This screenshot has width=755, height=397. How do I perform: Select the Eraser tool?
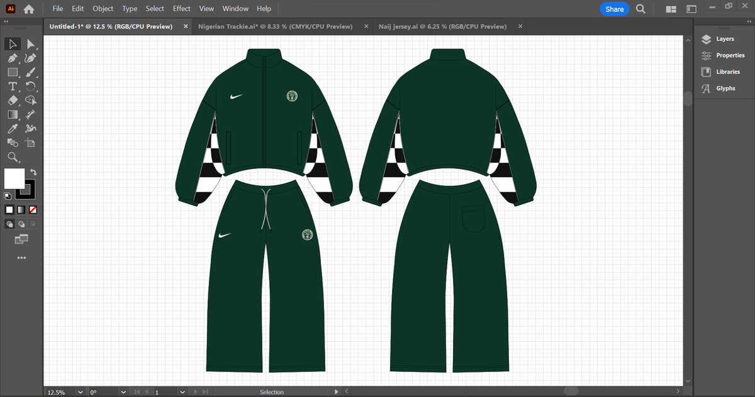point(13,100)
